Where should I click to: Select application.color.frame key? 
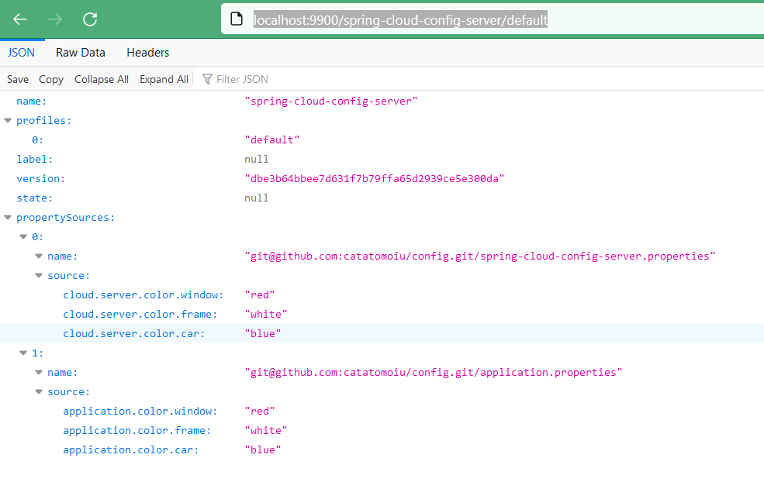coord(137,431)
